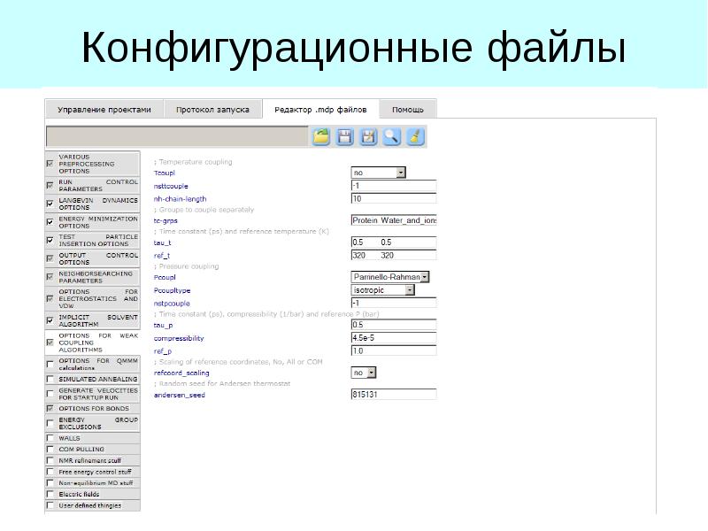
Task: Click the save-as icon with pencil
Action: [x=368, y=136]
